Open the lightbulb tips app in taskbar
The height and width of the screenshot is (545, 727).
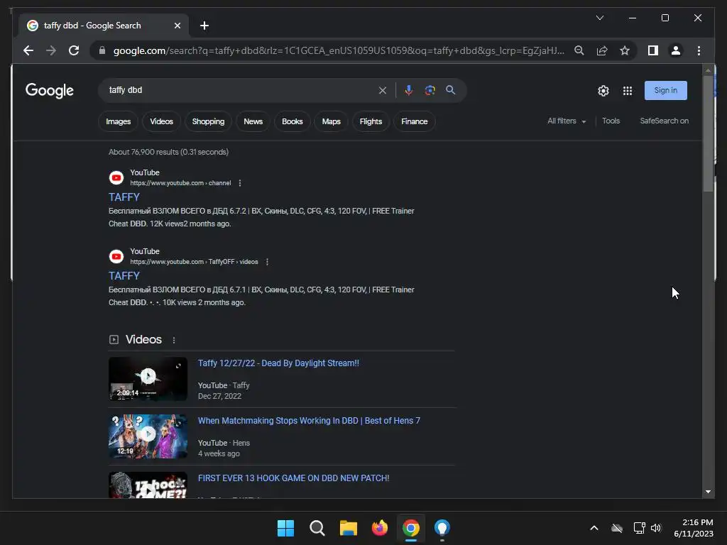tap(442, 528)
